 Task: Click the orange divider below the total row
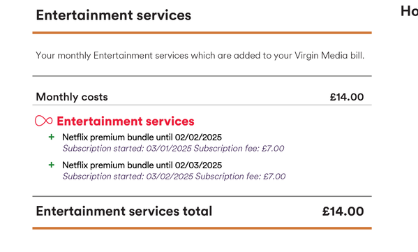202,228
